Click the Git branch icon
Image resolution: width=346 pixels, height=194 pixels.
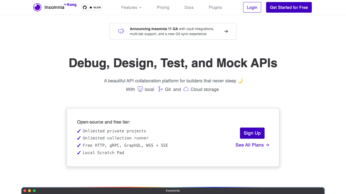pos(160,89)
